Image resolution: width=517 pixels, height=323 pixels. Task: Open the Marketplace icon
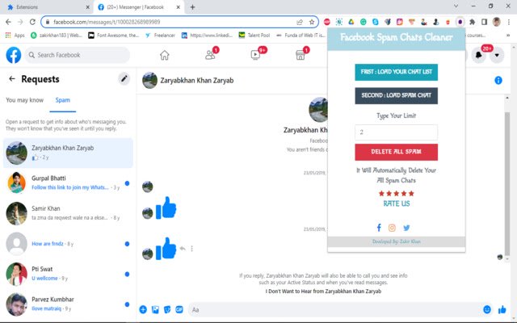(301, 55)
